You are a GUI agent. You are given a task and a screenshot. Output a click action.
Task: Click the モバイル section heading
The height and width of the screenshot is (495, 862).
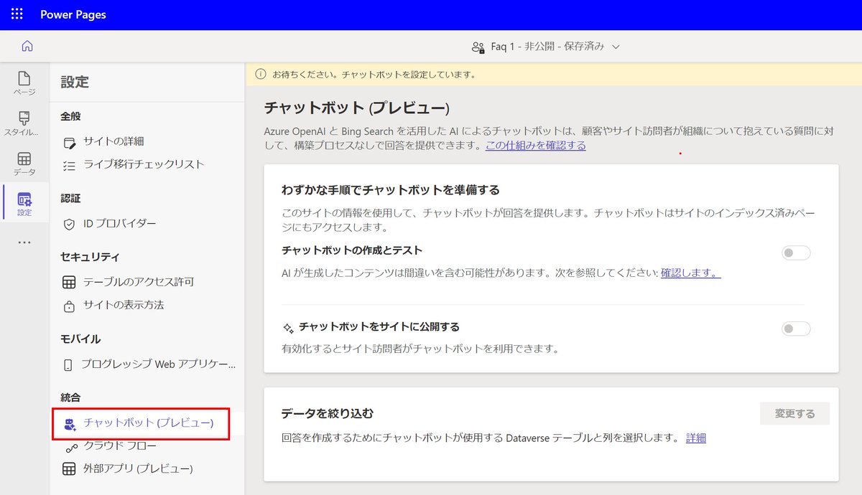click(x=80, y=339)
